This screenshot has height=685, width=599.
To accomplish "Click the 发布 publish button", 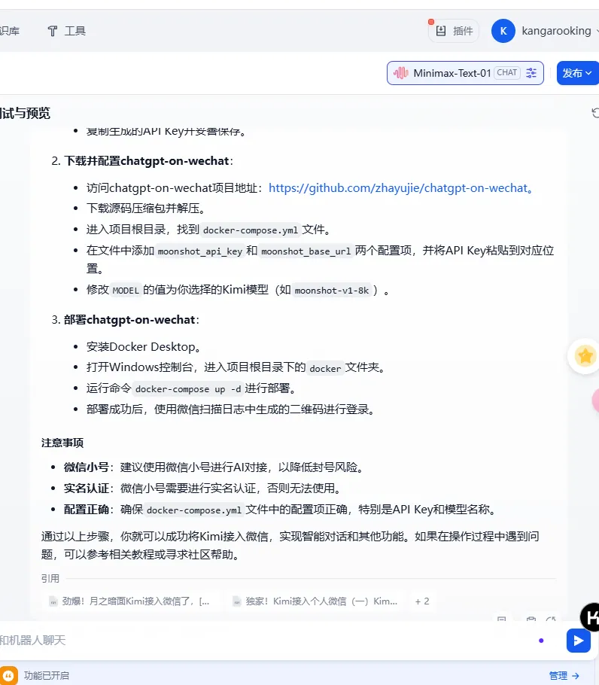I will 577,73.
